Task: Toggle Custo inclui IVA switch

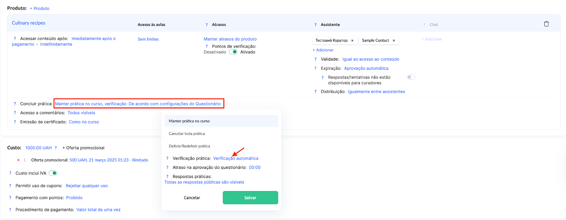Action: click(x=53, y=173)
